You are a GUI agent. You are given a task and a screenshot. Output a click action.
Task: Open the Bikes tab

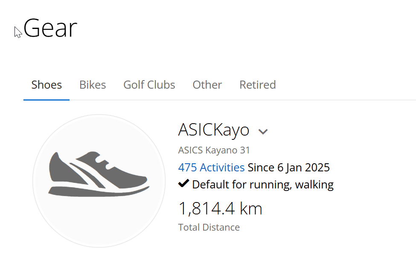pyautogui.click(x=93, y=85)
